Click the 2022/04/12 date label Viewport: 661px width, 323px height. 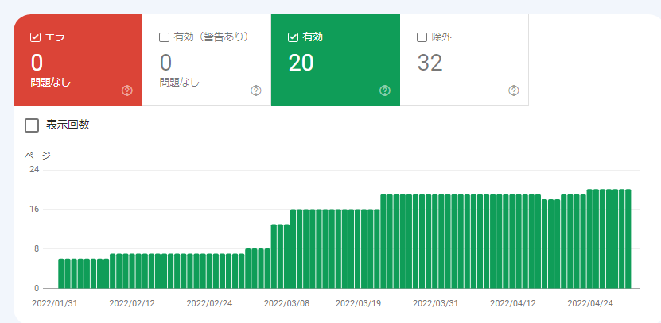pyautogui.click(x=513, y=304)
